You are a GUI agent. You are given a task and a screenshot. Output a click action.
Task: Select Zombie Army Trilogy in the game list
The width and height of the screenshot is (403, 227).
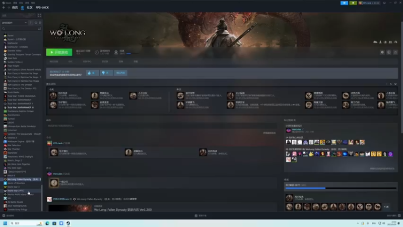[17, 209]
